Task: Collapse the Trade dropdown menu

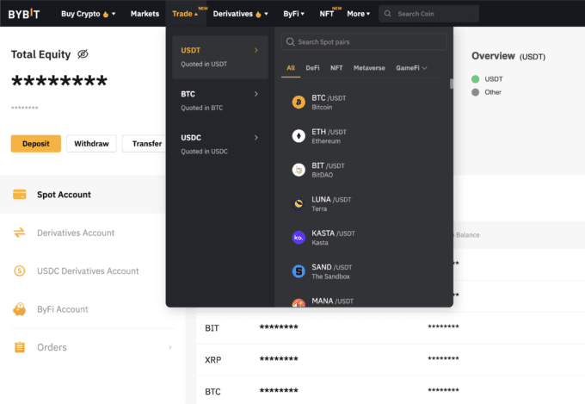Action: click(x=185, y=14)
